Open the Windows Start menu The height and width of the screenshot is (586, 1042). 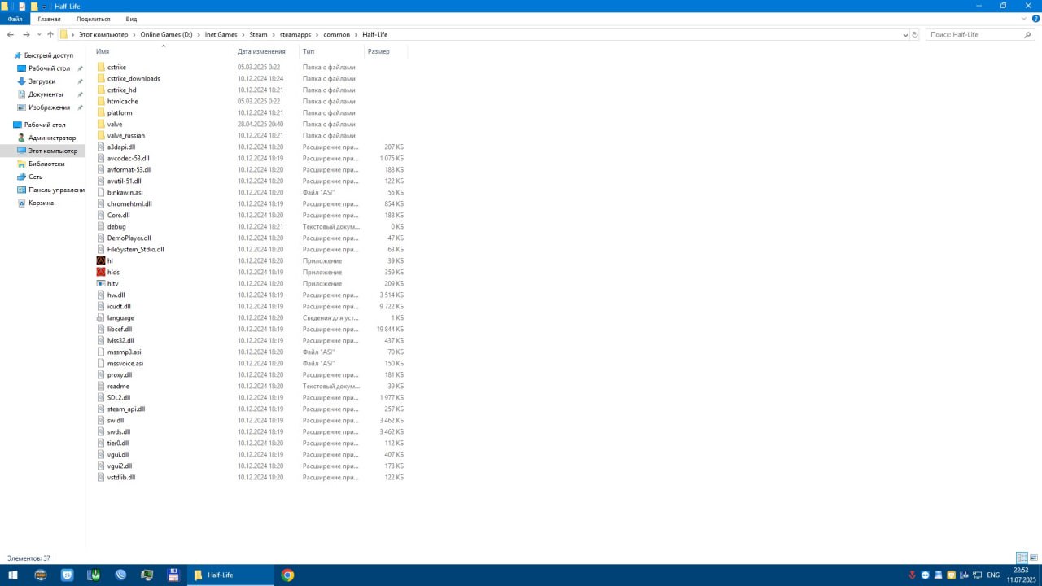13,575
